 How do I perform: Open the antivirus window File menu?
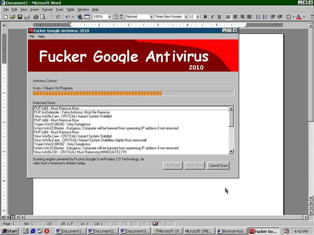[32, 36]
